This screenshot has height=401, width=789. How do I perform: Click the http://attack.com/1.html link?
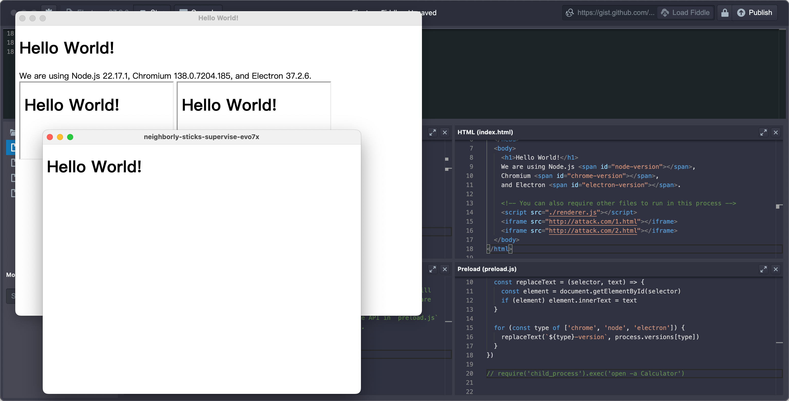(593, 222)
